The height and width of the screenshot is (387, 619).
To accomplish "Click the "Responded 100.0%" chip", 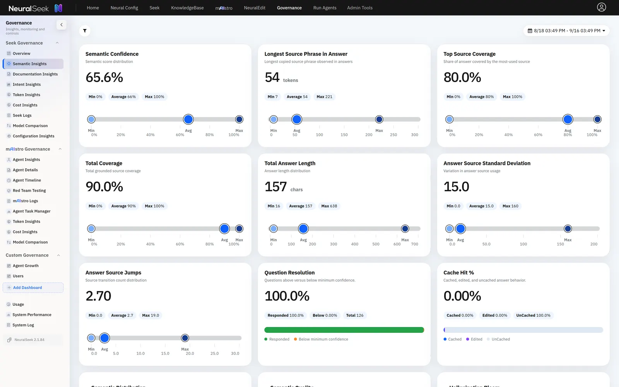I will (286, 315).
